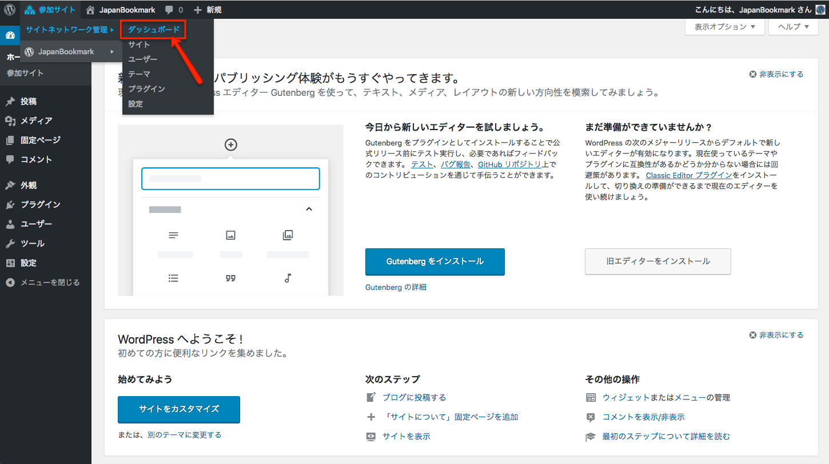Click the media icon for メディア
829x464 pixels.
pos(10,121)
